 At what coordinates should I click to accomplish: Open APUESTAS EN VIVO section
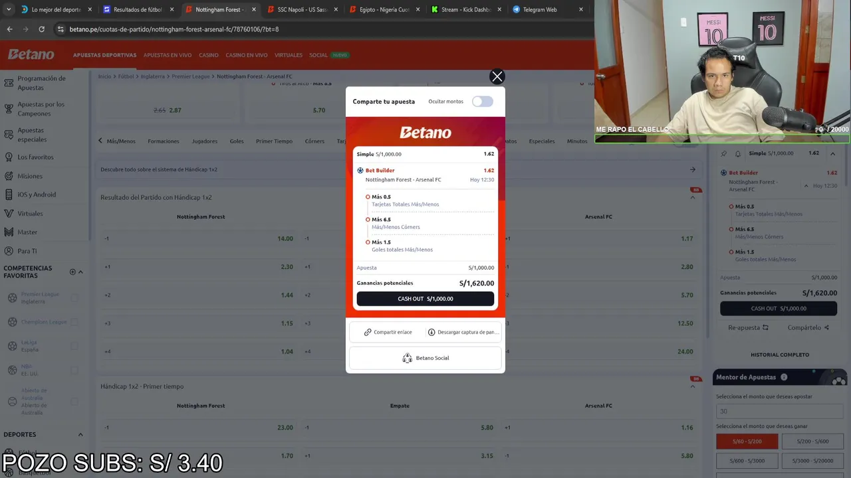click(168, 55)
